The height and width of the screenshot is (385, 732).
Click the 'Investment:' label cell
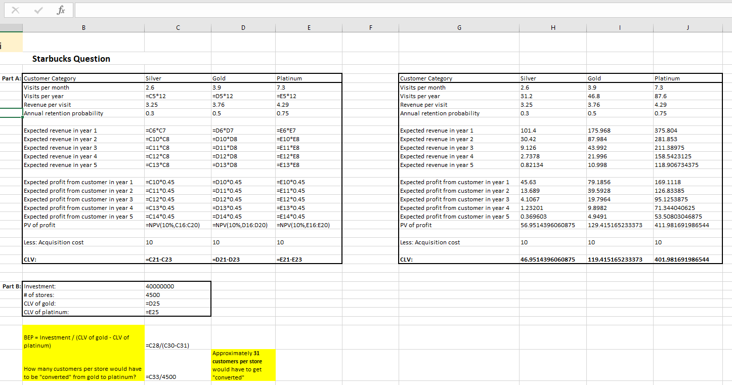pyautogui.click(x=83, y=286)
